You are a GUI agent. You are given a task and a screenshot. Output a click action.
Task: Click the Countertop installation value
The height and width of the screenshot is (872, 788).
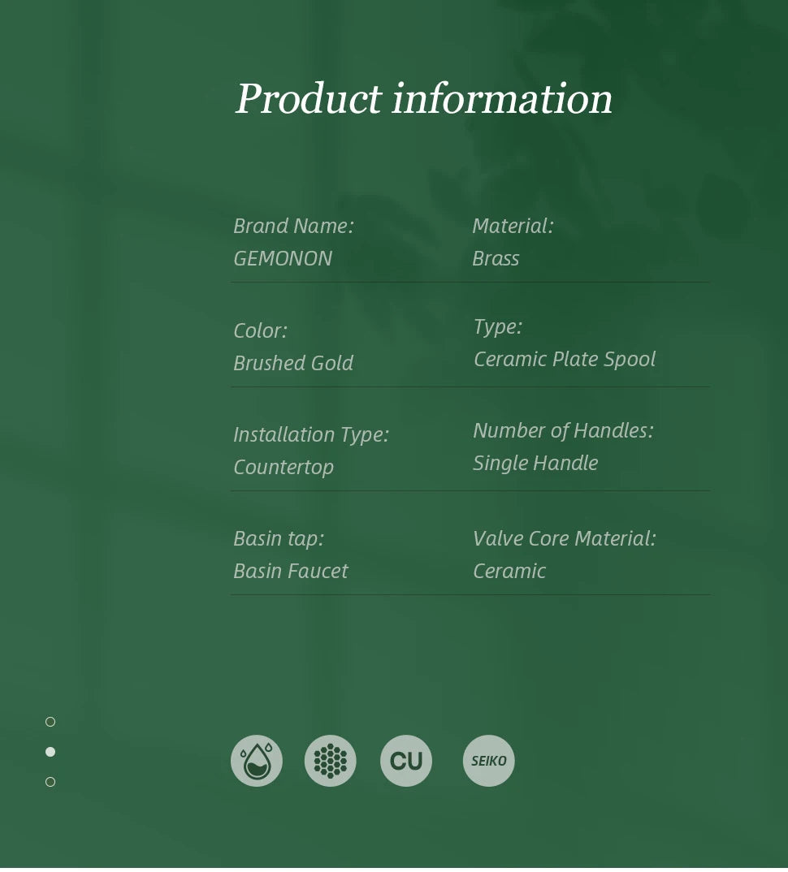pyautogui.click(x=284, y=467)
